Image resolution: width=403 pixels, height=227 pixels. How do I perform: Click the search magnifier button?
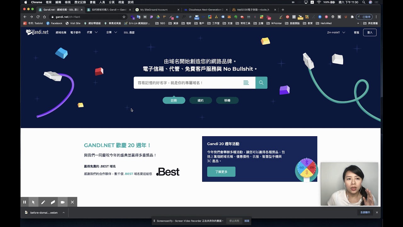coord(261,83)
